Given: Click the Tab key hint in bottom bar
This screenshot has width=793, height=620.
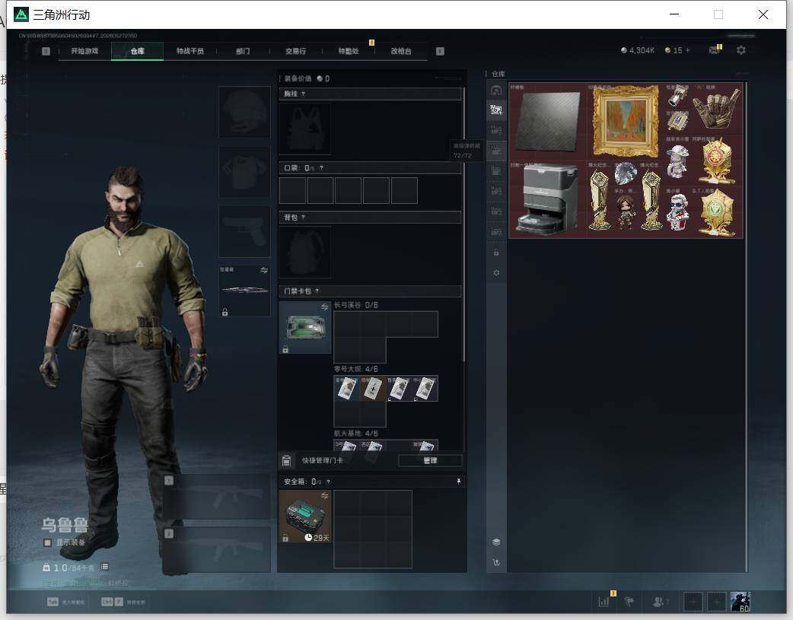Looking at the screenshot, I should point(53,602).
